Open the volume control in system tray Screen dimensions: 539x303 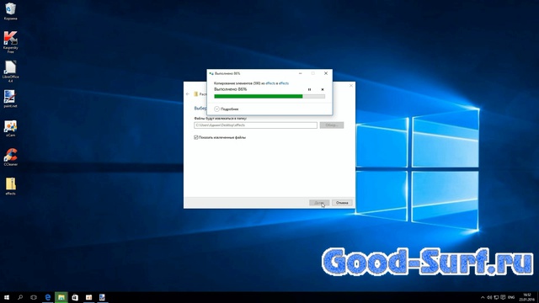point(489,297)
